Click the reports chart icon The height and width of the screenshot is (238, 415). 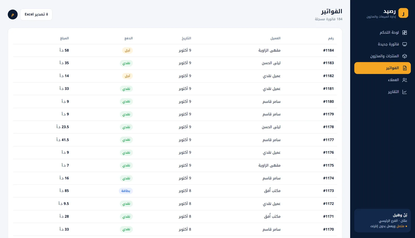pos(405,92)
